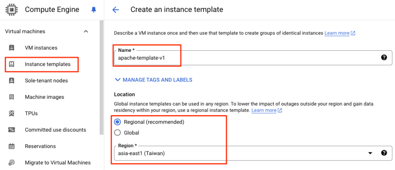Click the sidebar vertical scrollbar
395x170 pixels.
101,78
